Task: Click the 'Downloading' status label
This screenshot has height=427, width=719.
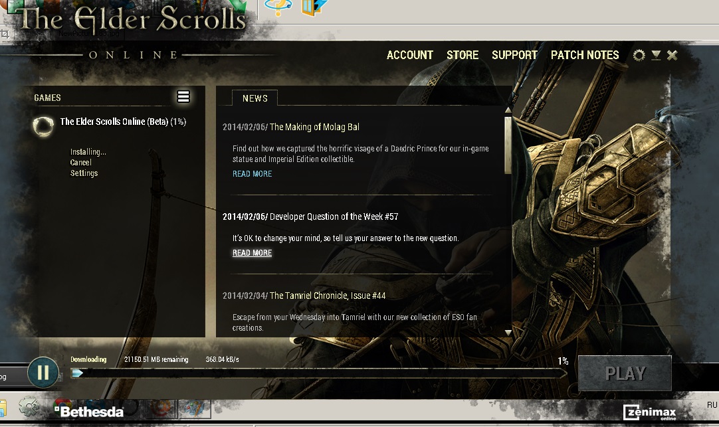Action: point(88,359)
